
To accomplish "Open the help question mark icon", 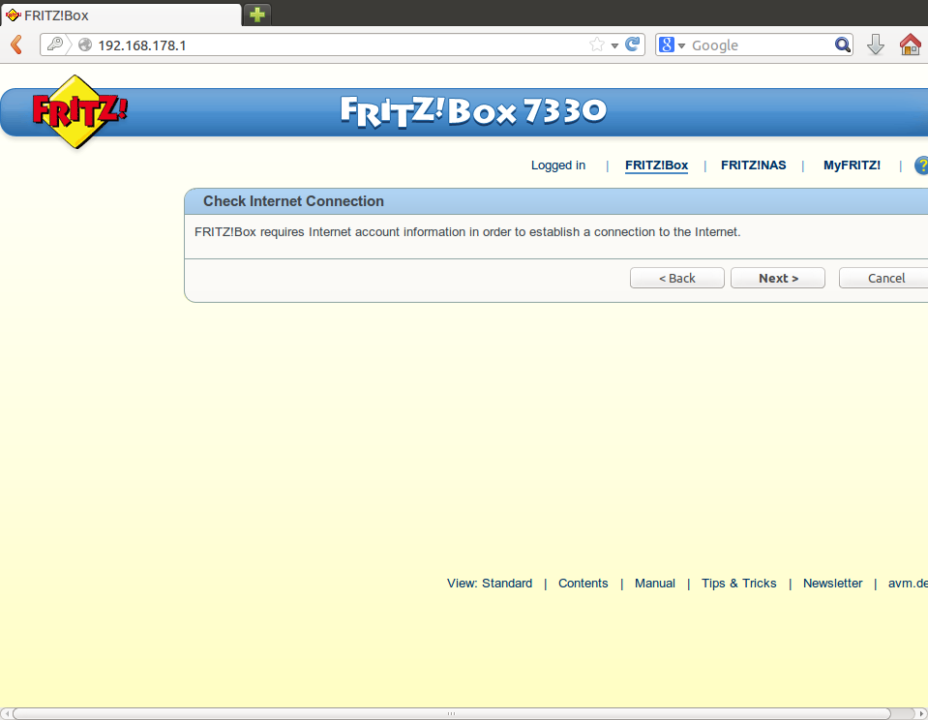I will (921, 165).
